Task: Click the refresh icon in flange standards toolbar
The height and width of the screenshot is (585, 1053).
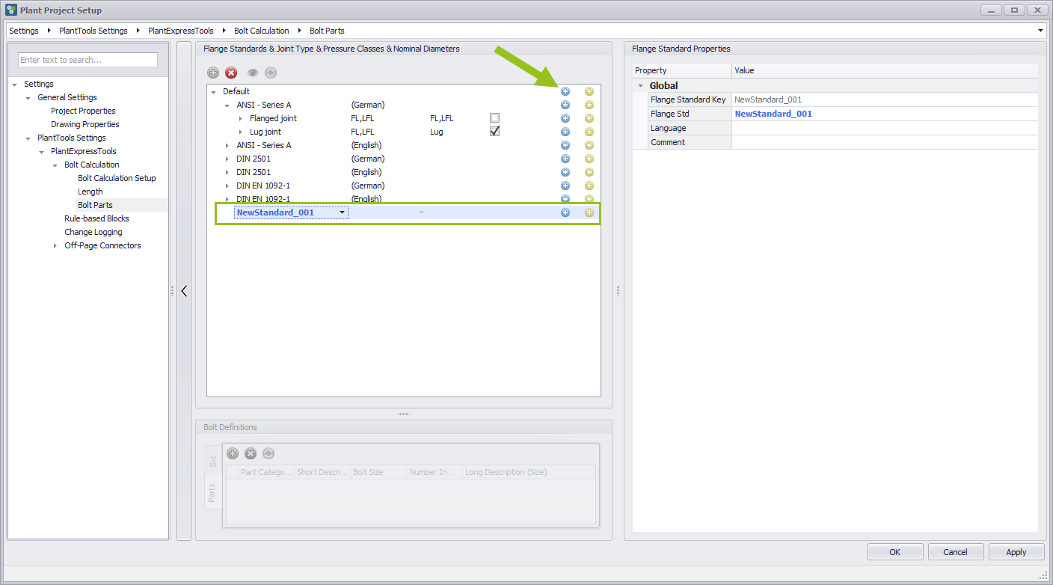Action: 271,73
